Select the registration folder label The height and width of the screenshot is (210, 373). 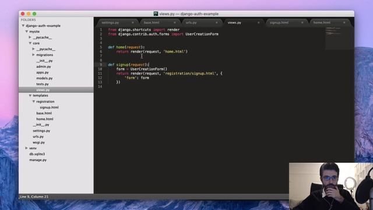(x=45, y=101)
